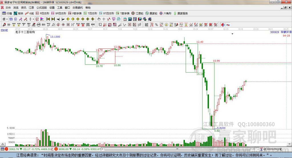Open the small black dropdown arrow above the chart

click(232, 34)
